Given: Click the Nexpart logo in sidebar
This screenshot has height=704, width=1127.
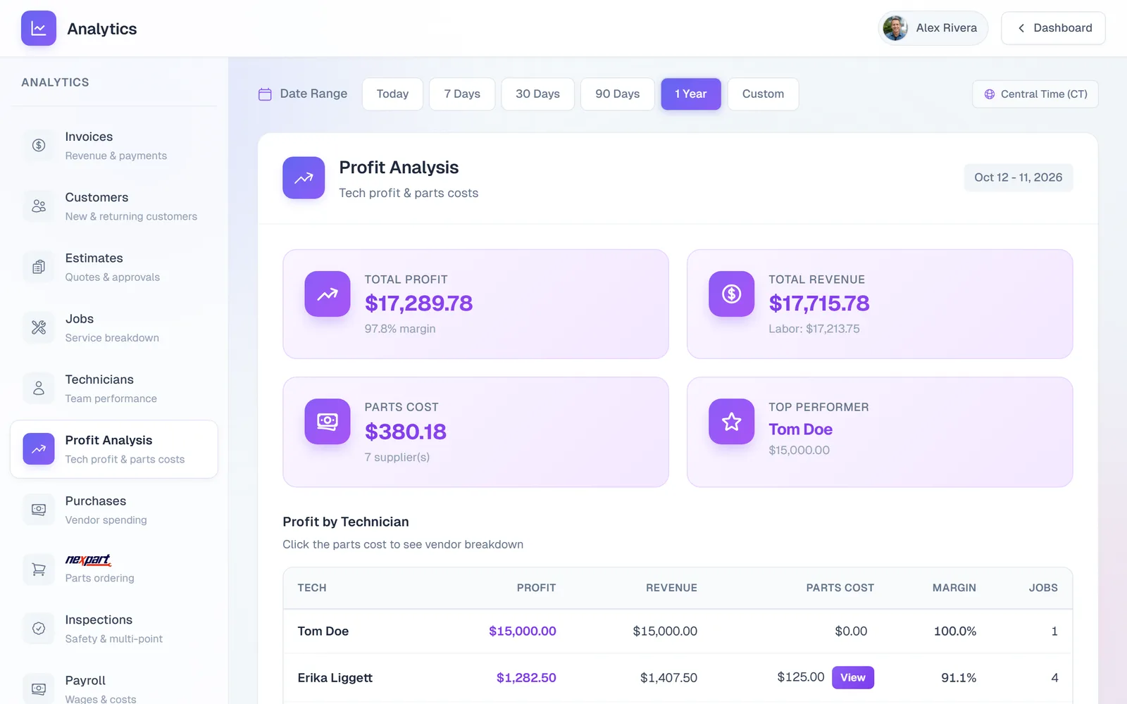Looking at the screenshot, I should (x=88, y=560).
